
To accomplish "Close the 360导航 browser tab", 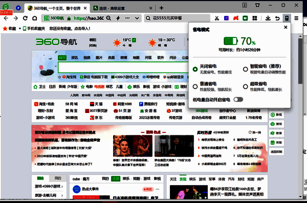I will pyautogui.click(x=85, y=8).
